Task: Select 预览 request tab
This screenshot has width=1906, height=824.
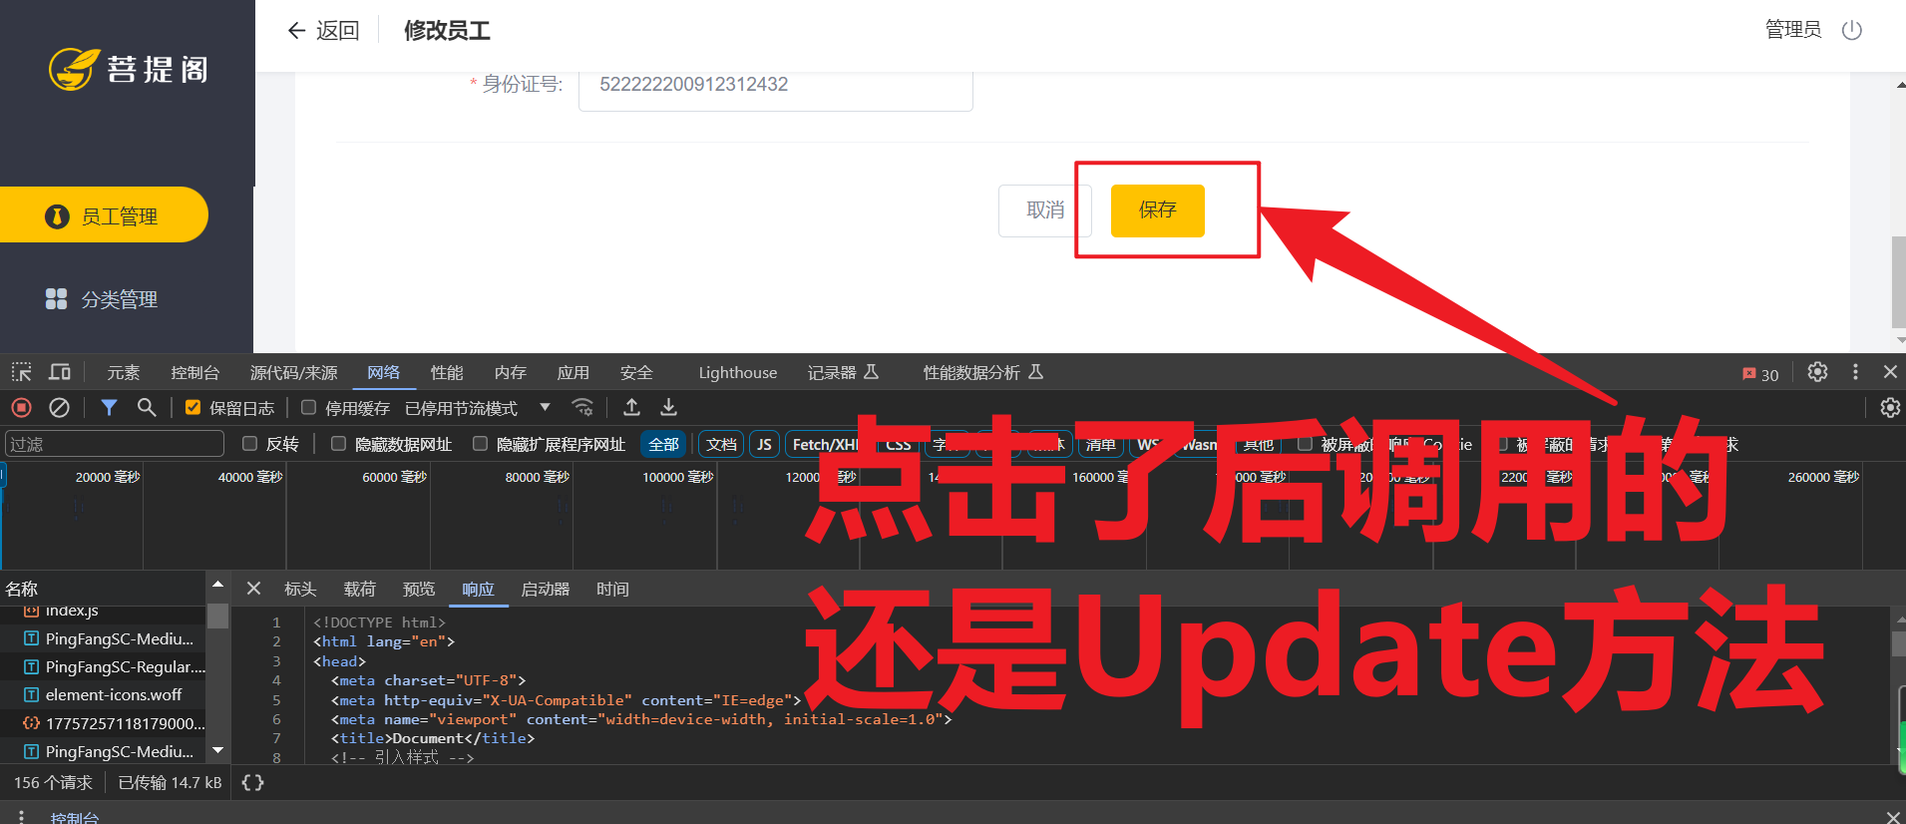Action: 419,589
